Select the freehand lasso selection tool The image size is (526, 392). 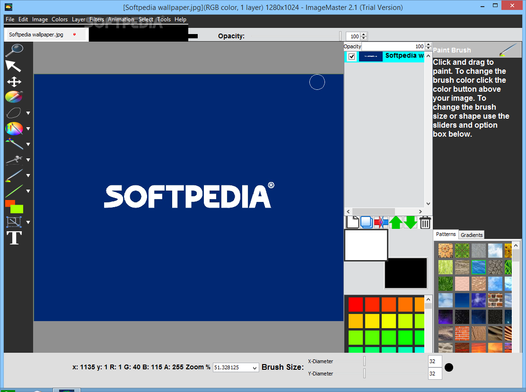point(14,113)
